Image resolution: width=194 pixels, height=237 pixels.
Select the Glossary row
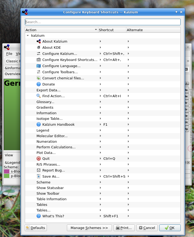point(103,102)
